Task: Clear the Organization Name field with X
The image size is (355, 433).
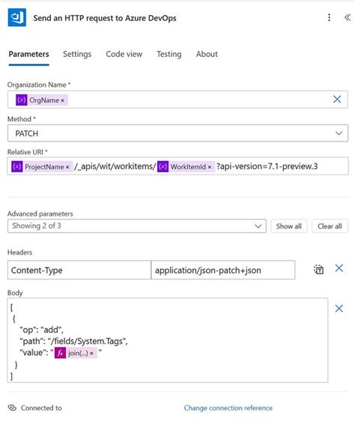Action: [337, 100]
